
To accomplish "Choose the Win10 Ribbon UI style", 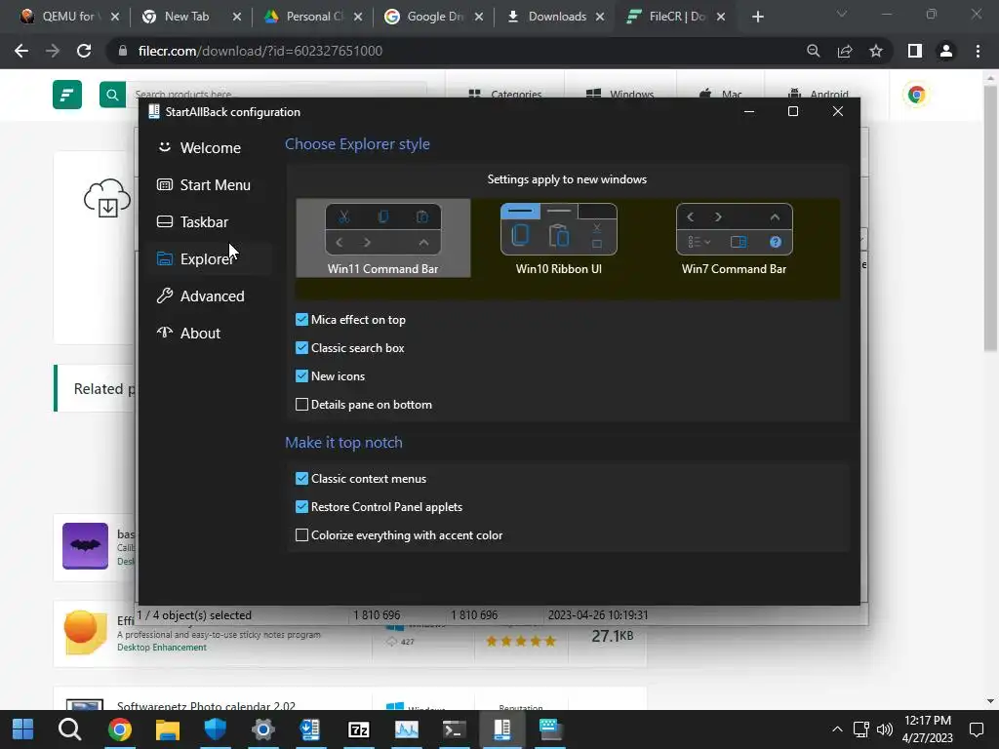I will coord(559,238).
